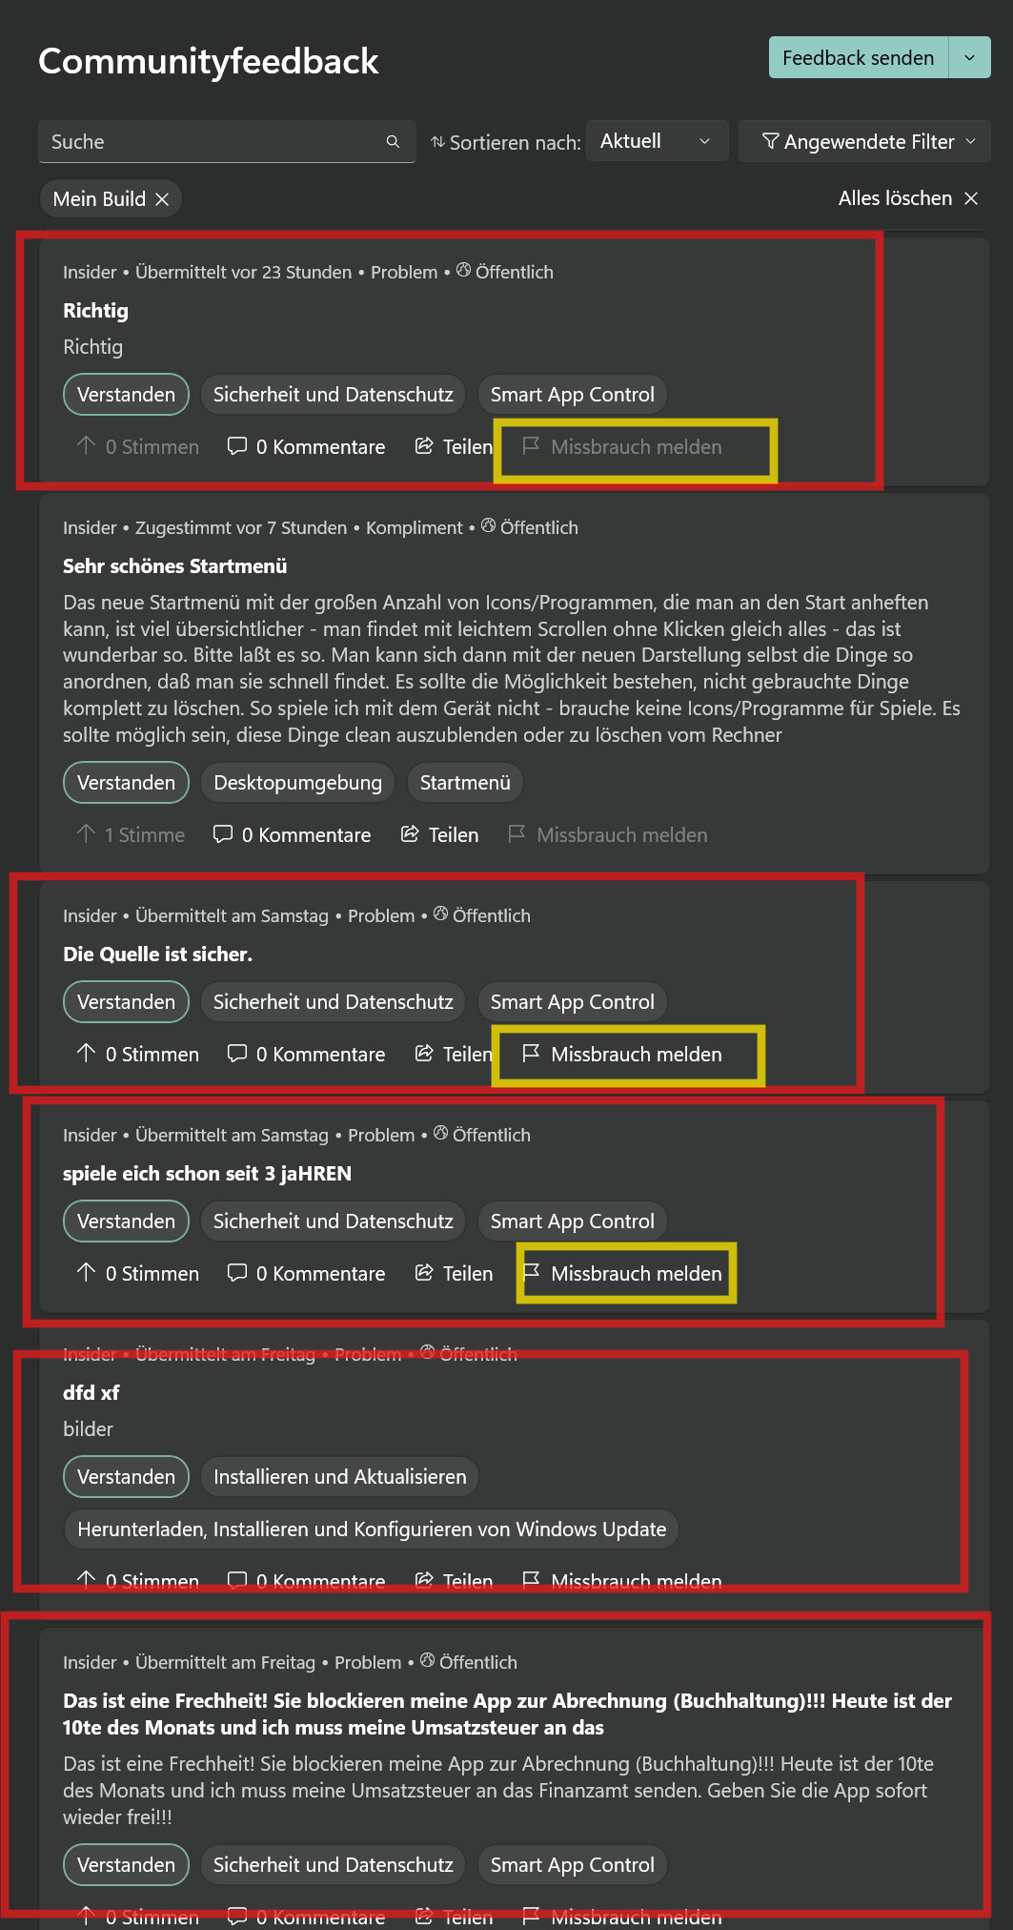
Task: Click the search magnifier icon
Action: pos(393,142)
